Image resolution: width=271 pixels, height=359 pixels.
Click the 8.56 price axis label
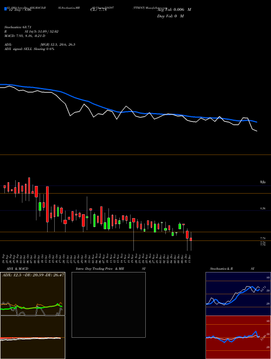pyautogui.click(x=262, y=208)
